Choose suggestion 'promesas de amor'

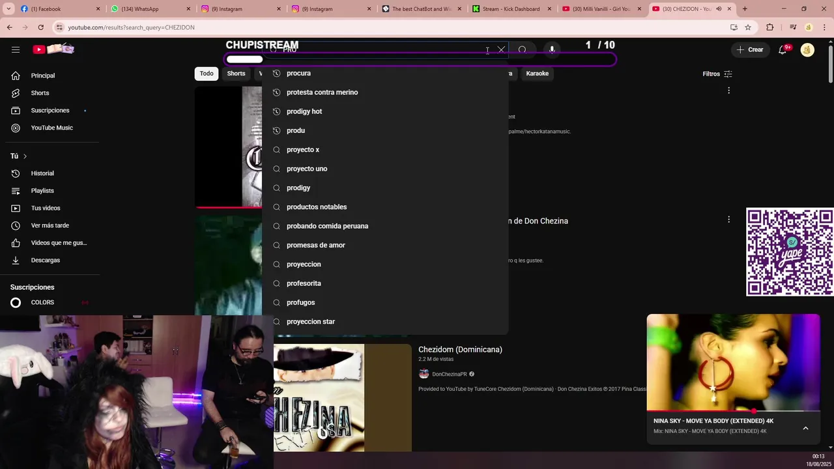tap(385, 245)
